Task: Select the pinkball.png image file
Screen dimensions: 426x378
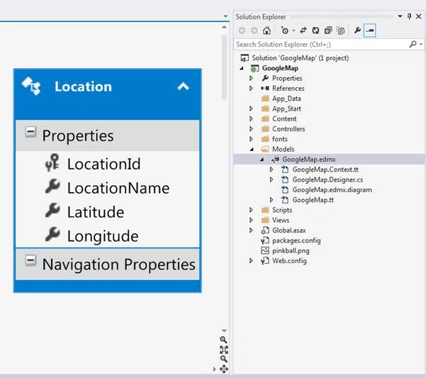Action: click(291, 250)
